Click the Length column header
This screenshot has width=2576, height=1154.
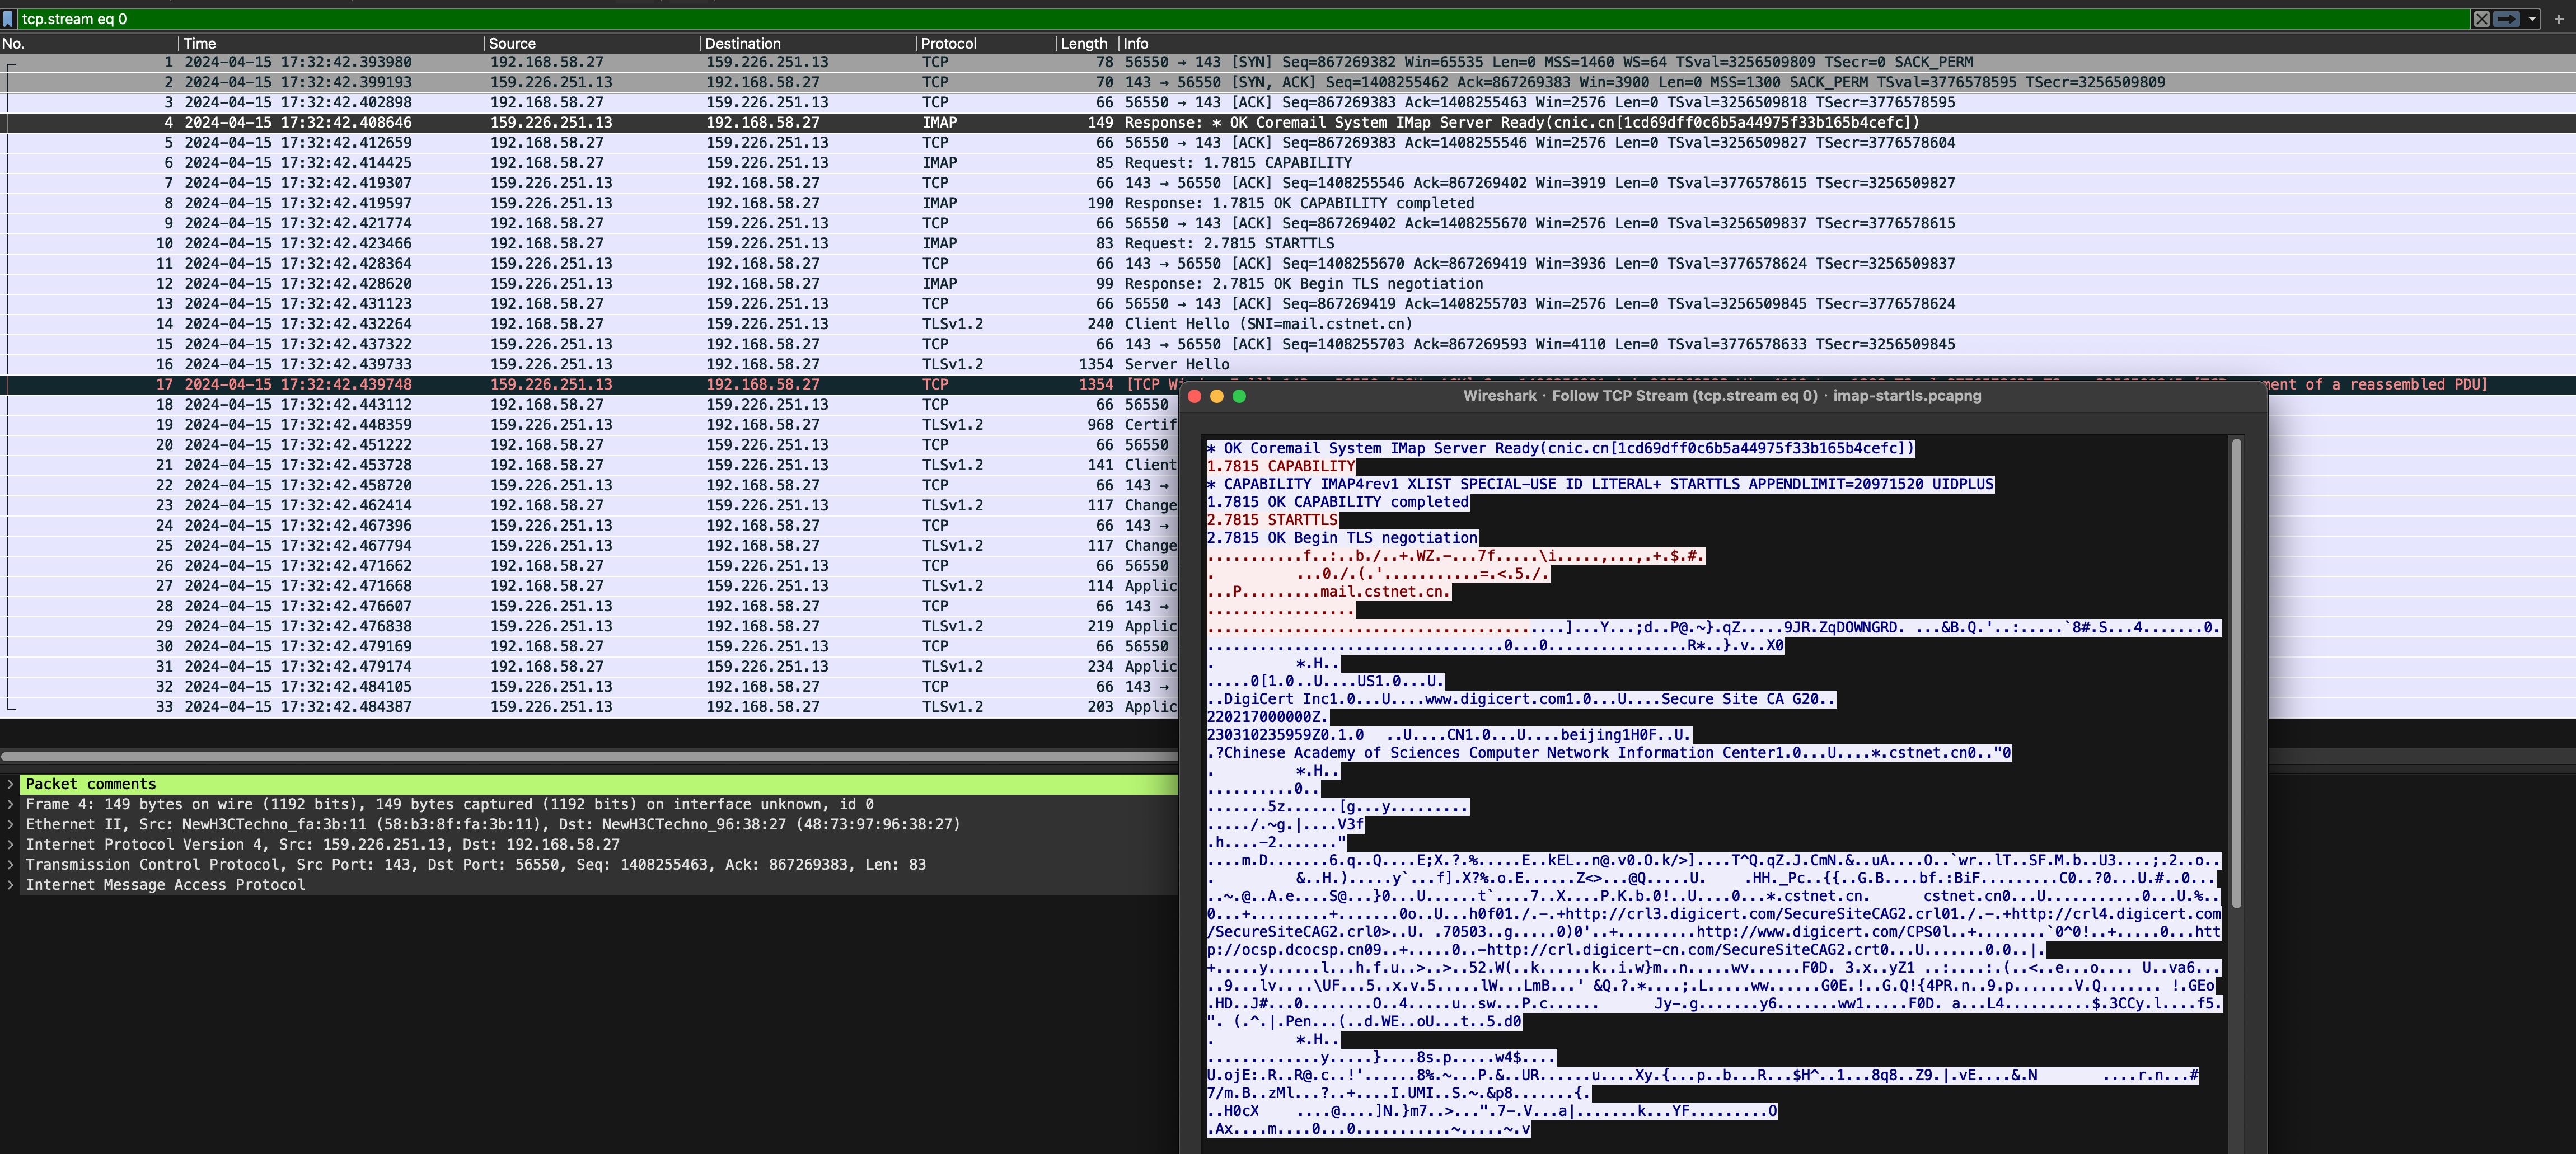[1084, 43]
